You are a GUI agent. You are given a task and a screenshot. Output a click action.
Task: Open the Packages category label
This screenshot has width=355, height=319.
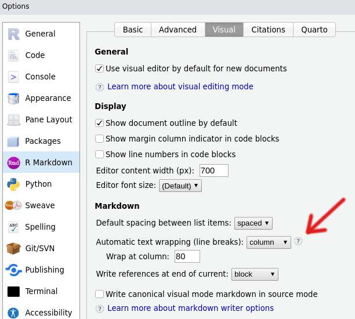(x=43, y=142)
